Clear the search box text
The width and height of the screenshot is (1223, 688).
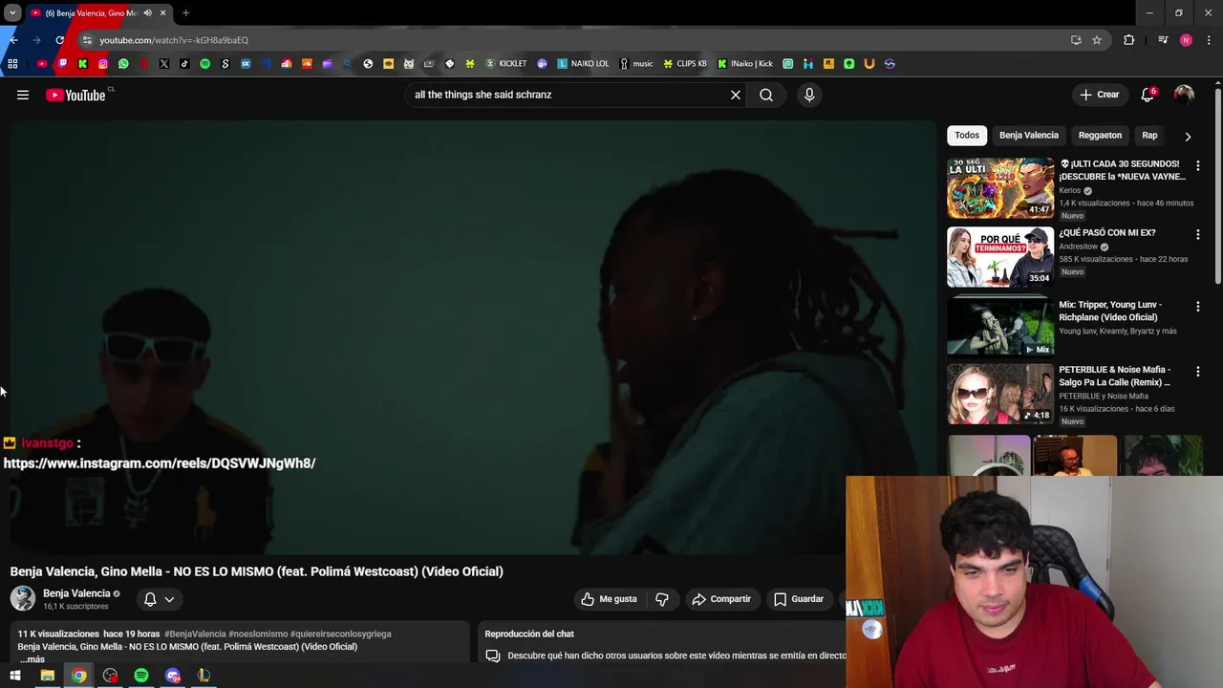(x=736, y=95)
